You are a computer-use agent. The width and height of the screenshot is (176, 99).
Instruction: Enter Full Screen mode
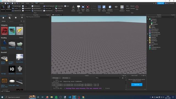click(x=79, y=9)
